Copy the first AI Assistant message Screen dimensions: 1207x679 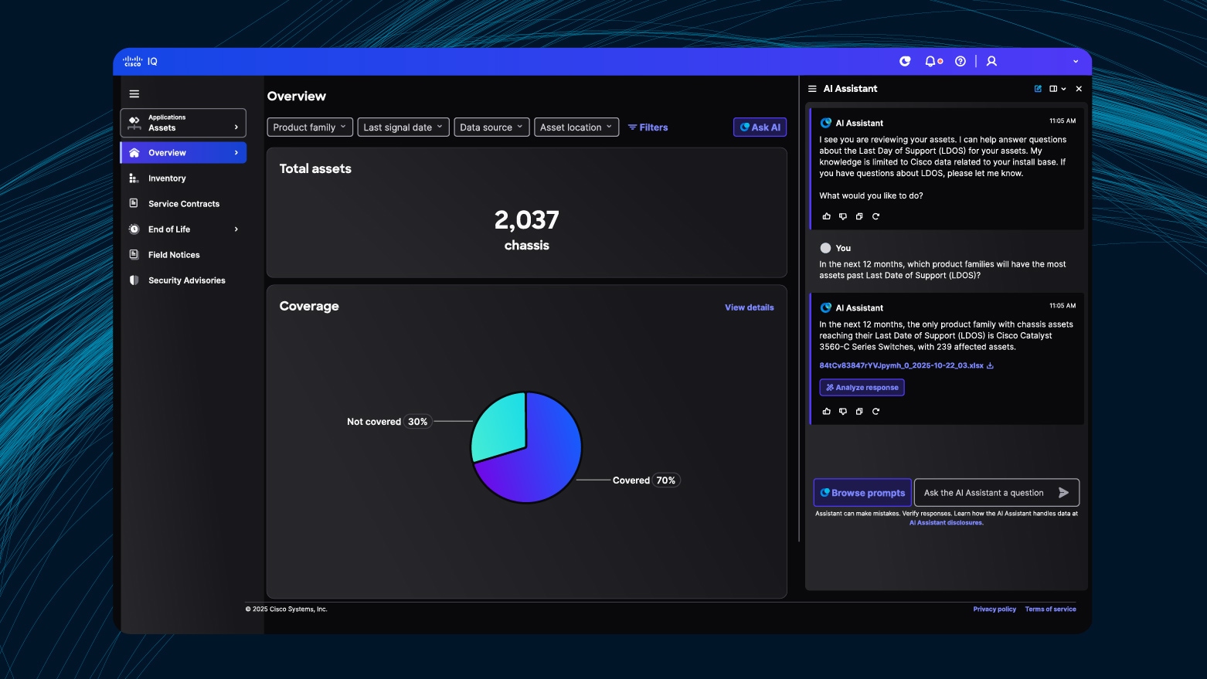click(x=859, y=216)
